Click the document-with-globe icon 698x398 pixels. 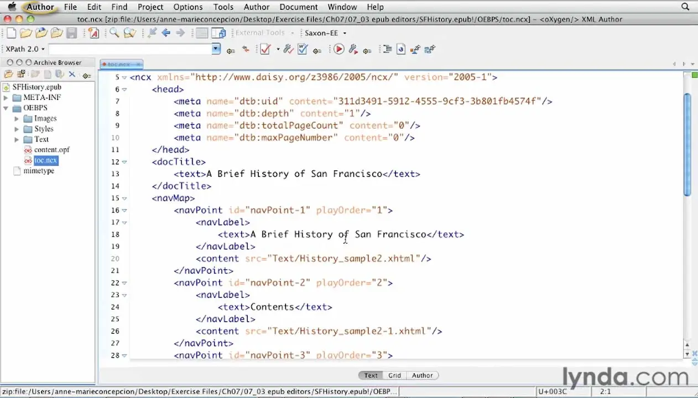click(x=402, y=49)
